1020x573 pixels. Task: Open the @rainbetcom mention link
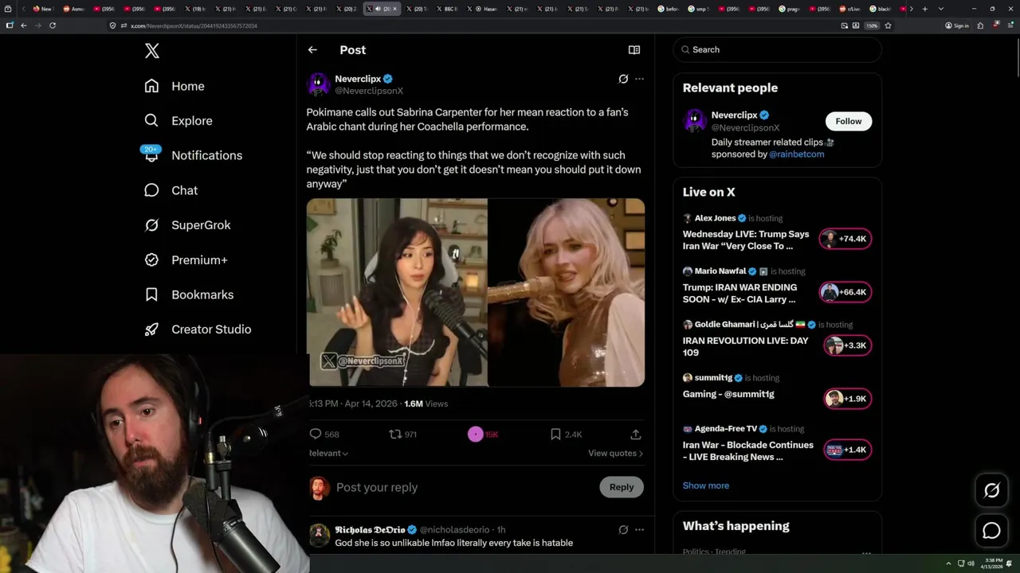[x=797, y=154]
